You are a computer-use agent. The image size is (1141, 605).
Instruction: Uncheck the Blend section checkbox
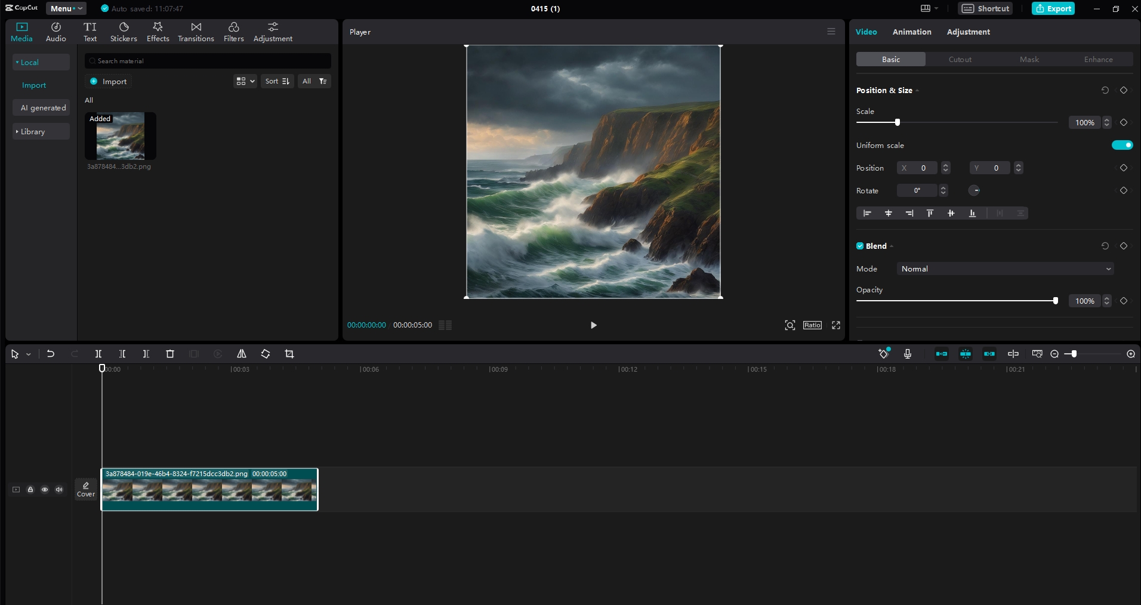pos(859,246)
